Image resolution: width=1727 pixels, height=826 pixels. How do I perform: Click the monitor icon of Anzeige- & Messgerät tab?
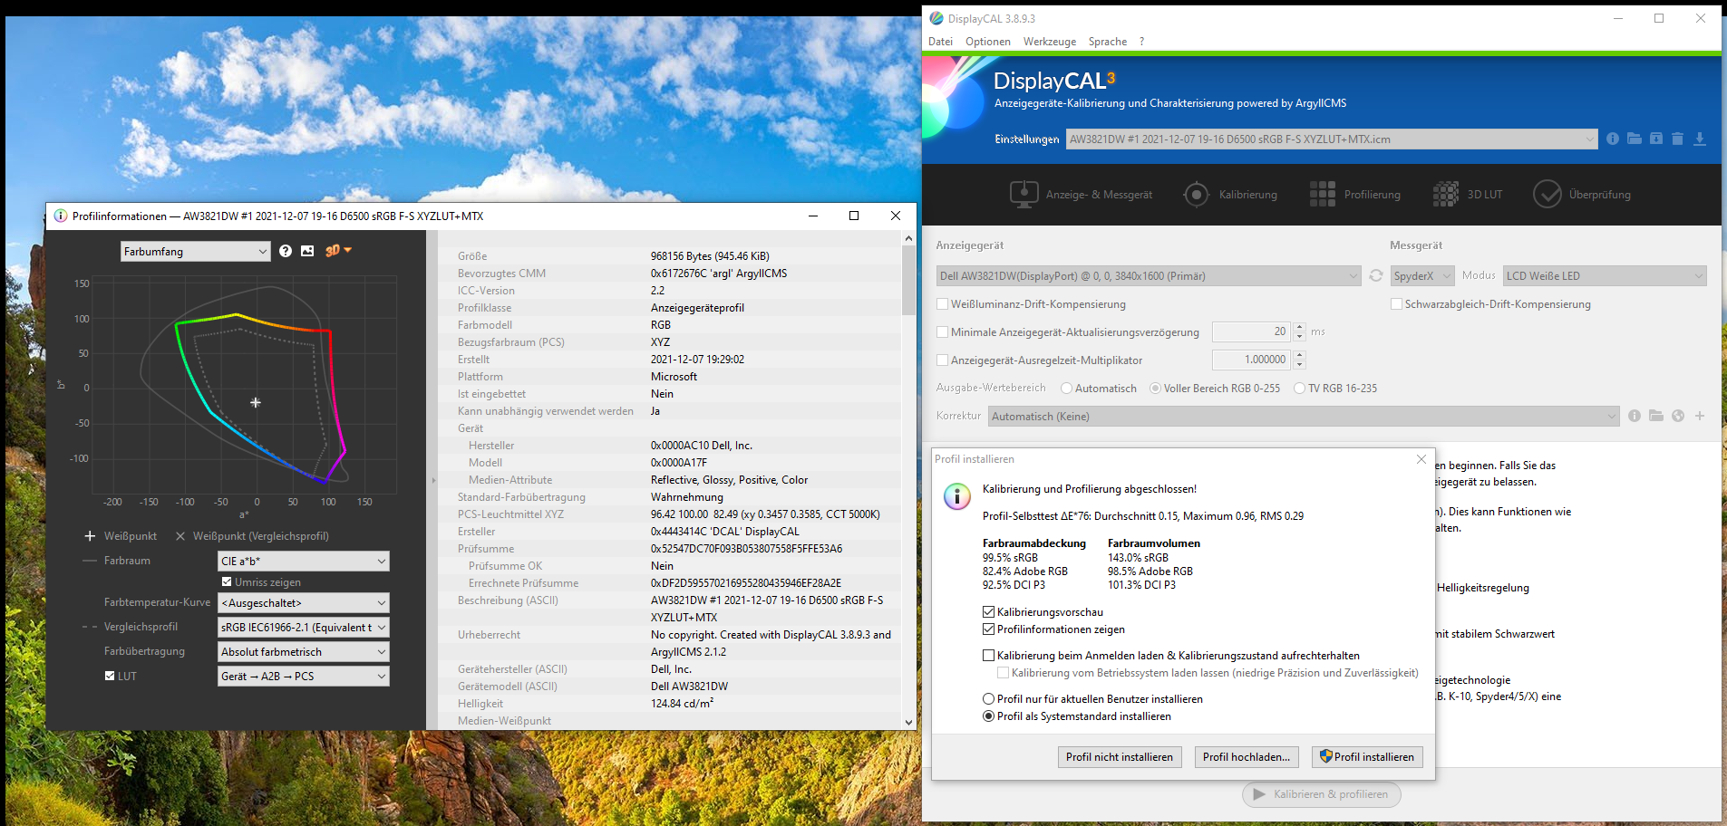[x=1024, y=194]
